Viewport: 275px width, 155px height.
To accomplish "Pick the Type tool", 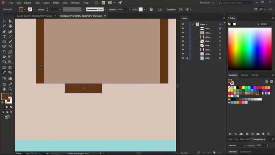I will (4, 37).
